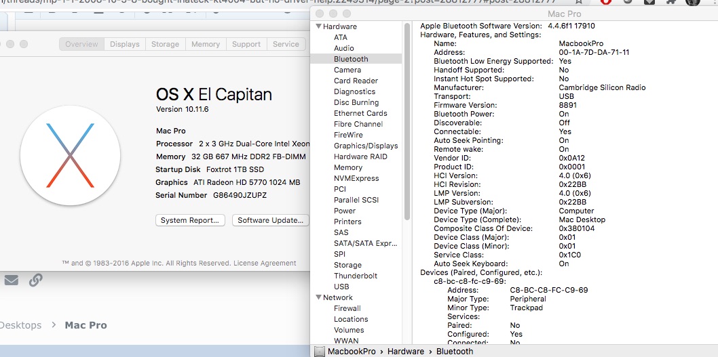Select Locations under Network
This screenshot has height=357, width=718.
[x=351, y=319]
